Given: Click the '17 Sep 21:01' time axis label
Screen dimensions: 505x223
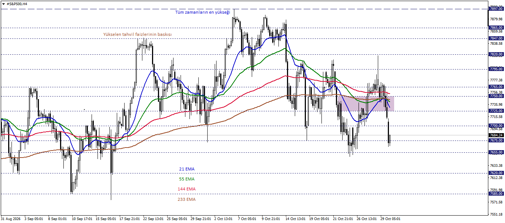Looking at the screenshot, I should [x=129, y=219].
